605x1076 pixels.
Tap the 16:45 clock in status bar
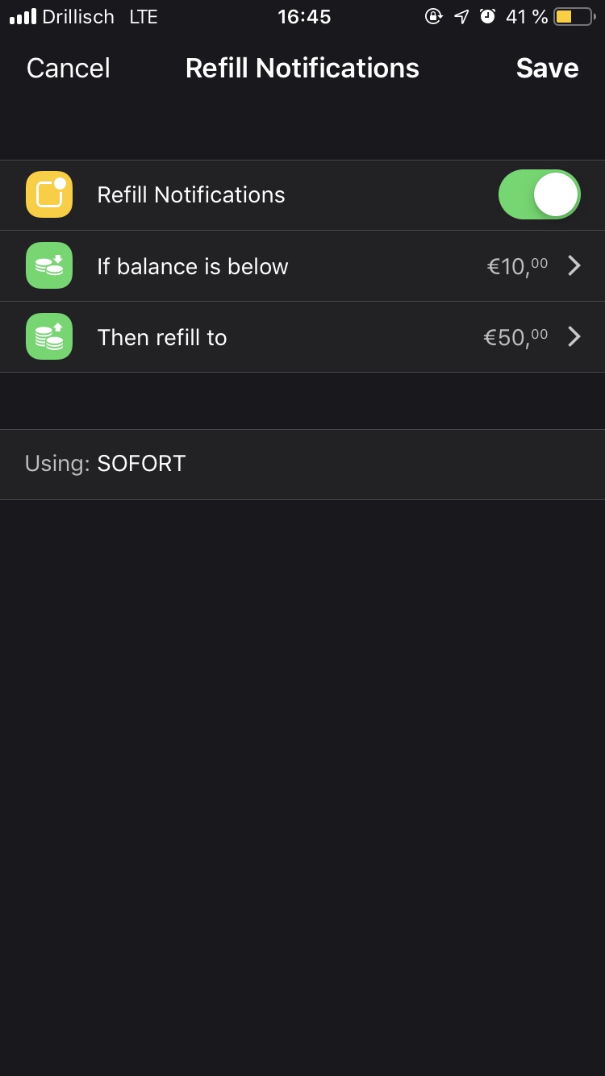tap(304, 17)
